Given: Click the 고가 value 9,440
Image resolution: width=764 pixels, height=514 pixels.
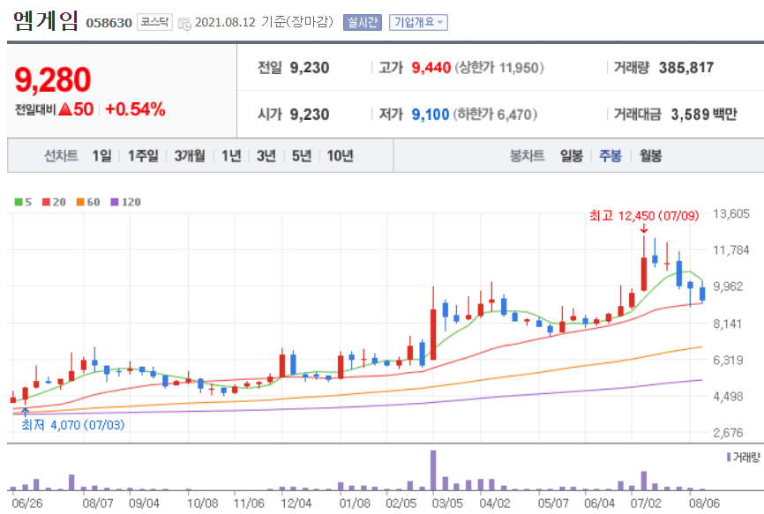Looking at the screenshot, I should [x=431, y=67].
